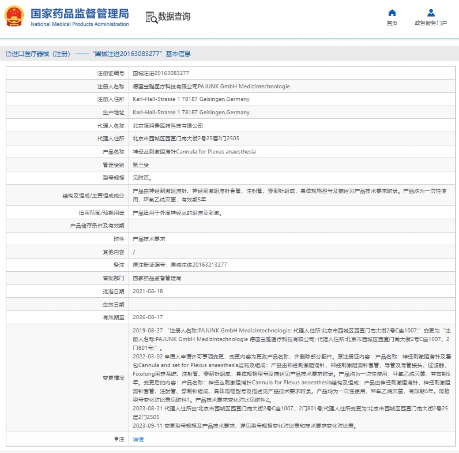Click 国家药品监督管理局 site title

(80, 13)
